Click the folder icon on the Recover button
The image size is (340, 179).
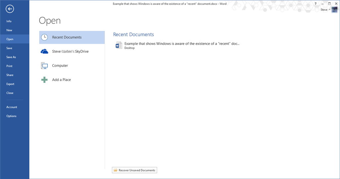(x=115, y=170)
